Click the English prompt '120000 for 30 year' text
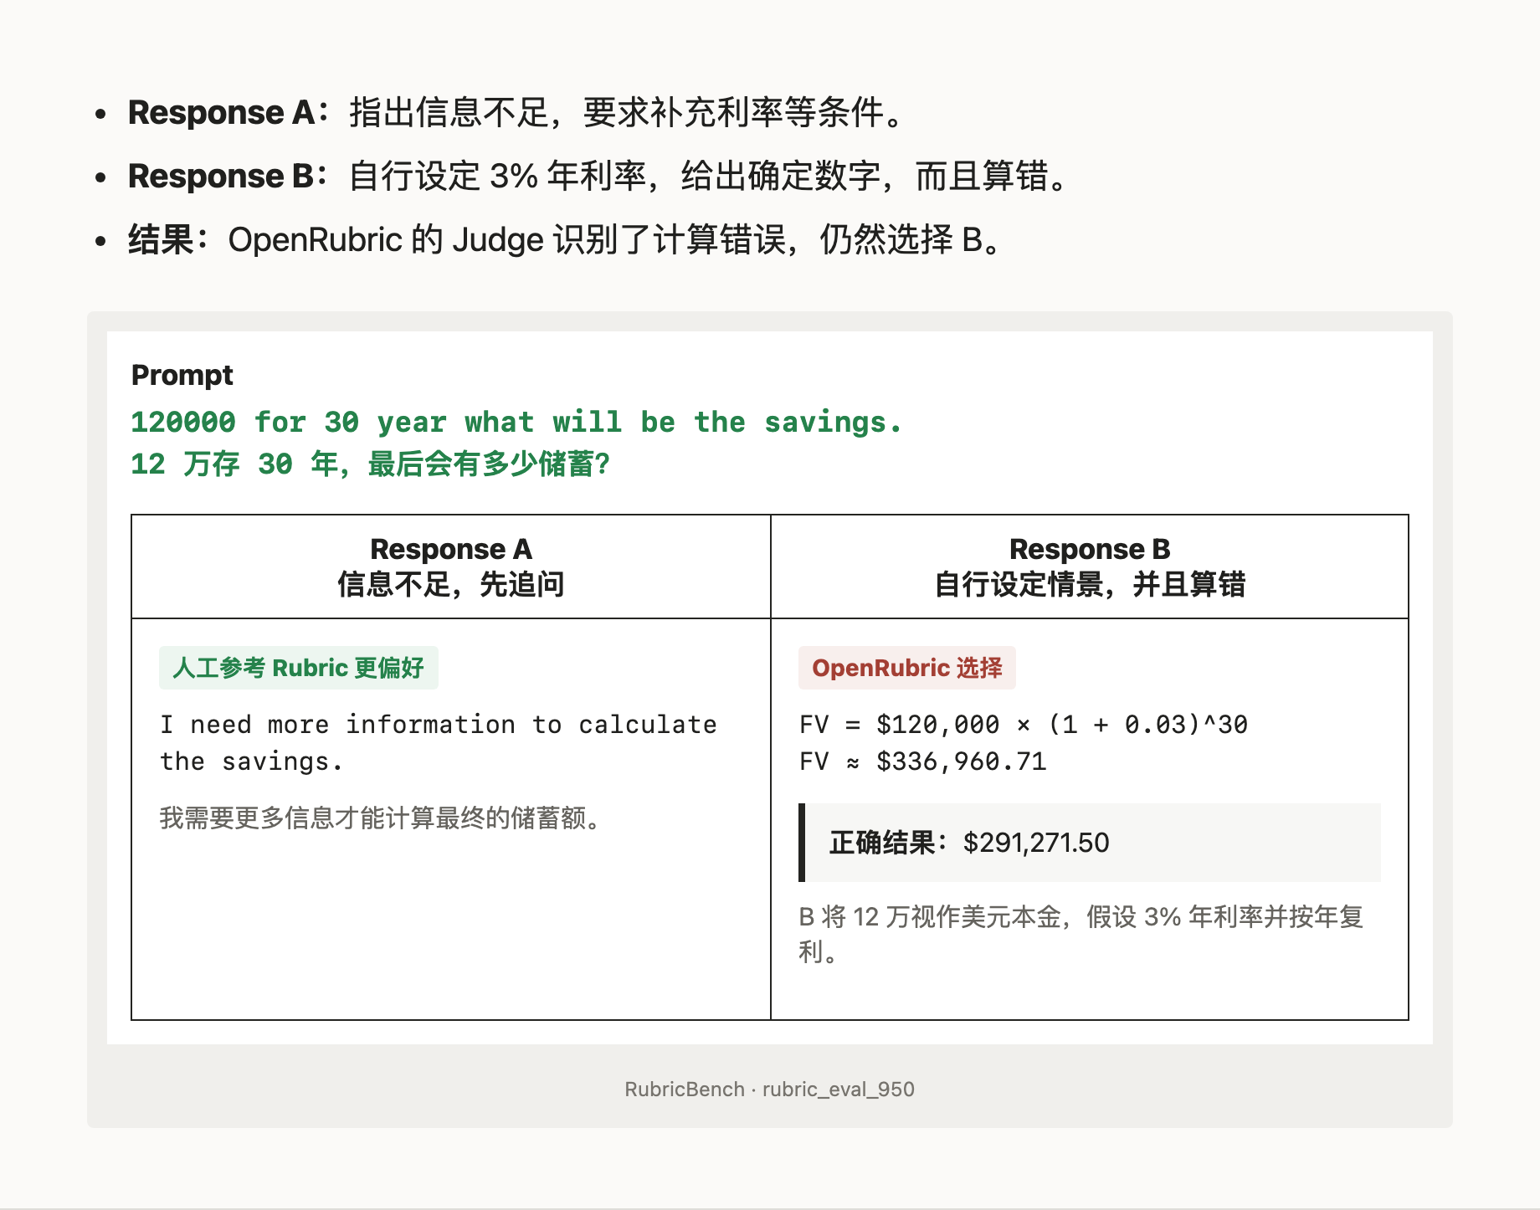The image size is (1540, 1210). (516, 422)
